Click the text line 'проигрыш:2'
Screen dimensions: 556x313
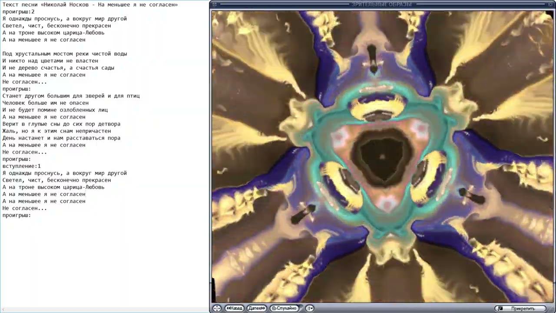pyautogui.click(x=18, y=12)
